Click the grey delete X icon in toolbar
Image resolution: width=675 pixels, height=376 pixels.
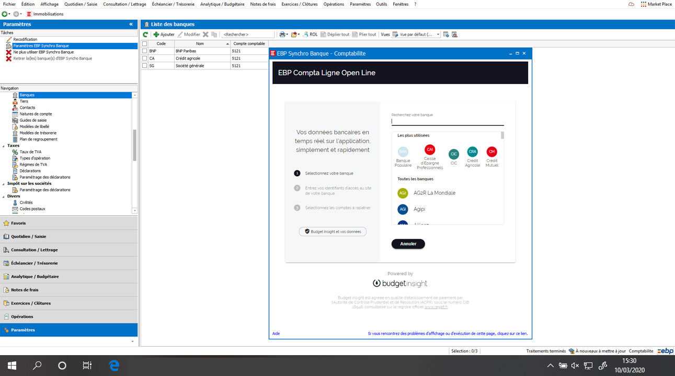click(205, 34)
